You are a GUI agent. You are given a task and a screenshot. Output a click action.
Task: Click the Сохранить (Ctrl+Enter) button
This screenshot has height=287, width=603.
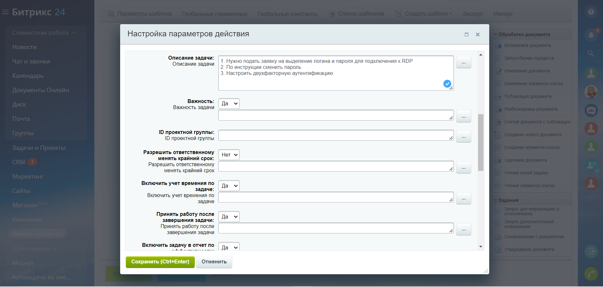pos(160,262)
